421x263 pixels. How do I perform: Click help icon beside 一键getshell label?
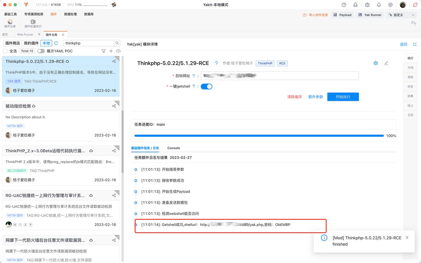pyautogui.click(x=194, y=86)
